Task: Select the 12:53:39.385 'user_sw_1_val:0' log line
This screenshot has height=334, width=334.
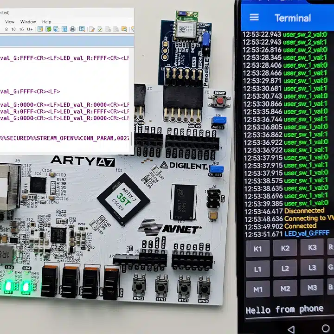Action: tap(287, 204)
